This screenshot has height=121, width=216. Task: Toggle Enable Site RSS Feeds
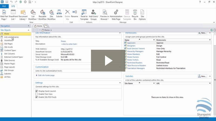point(36,97)
